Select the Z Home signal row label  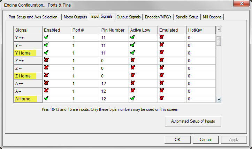click(28, 76)
